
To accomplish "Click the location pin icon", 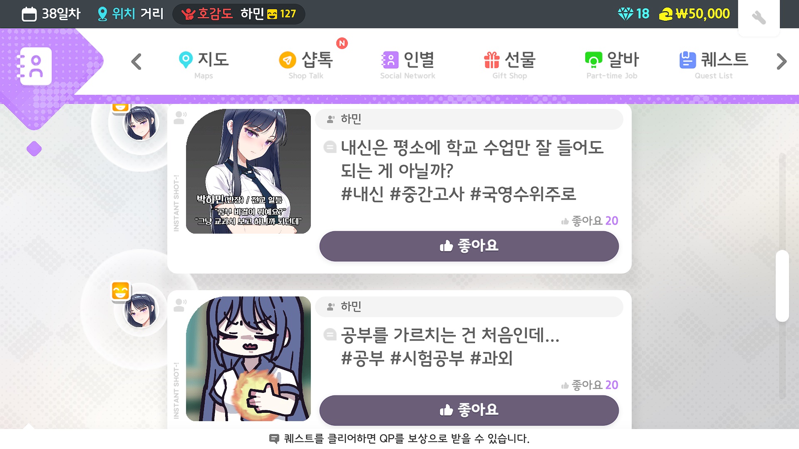I will pyautogui.click(x=102, y=14).
